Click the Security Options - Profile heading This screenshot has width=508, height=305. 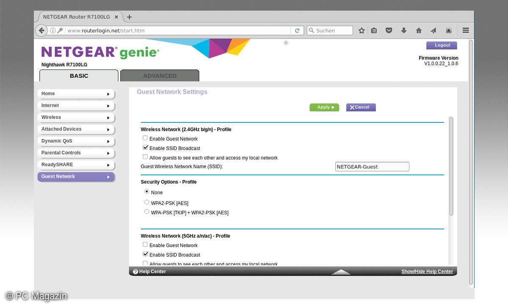click(168, 182)
